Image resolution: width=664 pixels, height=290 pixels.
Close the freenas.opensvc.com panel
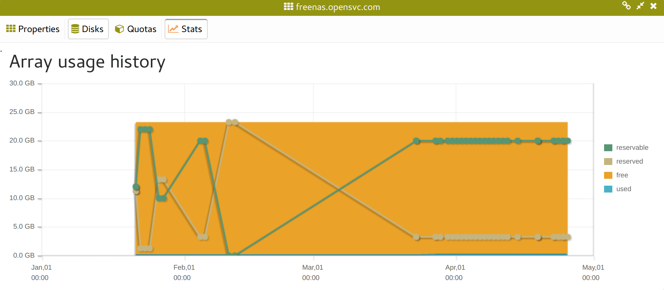coord(653,6)
